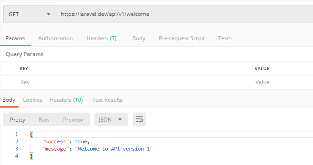
Task: Click the closing brace on line 4
Action: tap(31, 156)
